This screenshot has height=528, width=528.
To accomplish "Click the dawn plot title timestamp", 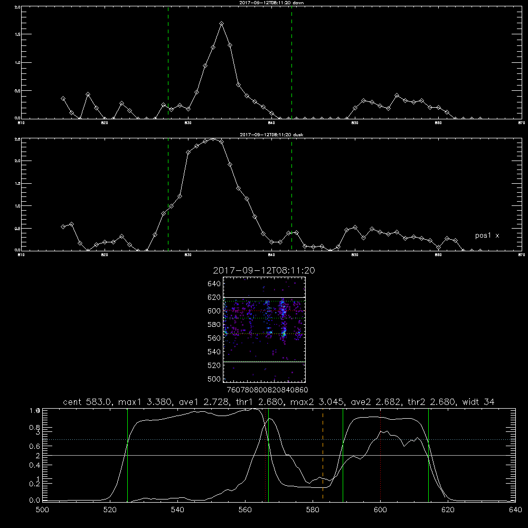I will coord(271,3).
